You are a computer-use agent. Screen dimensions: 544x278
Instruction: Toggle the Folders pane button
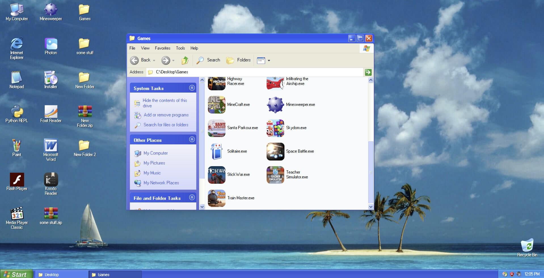[239, 60]
